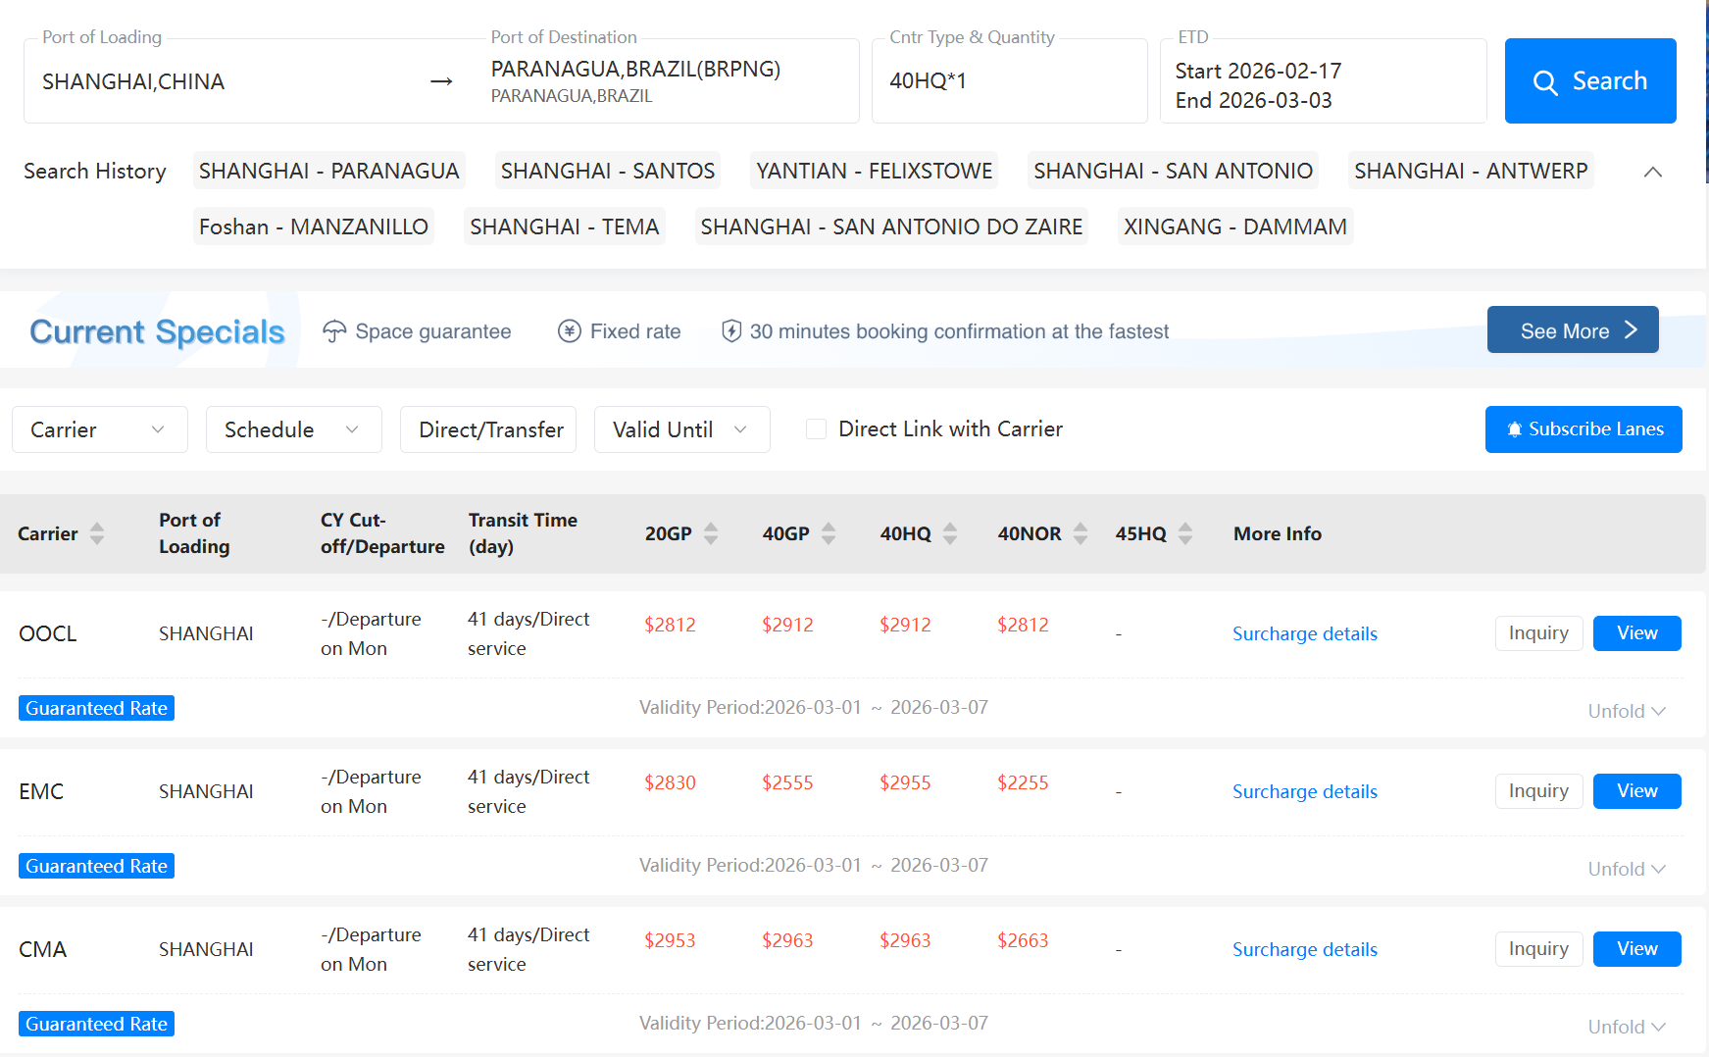Viewport: 1709px width, 1057px height.
Task: Collapse the Search History section
Action: (x=1653, y=171)
